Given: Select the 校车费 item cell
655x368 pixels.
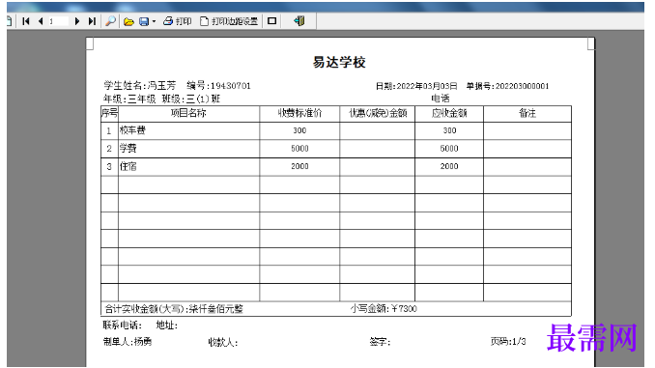Looking at the screenshot, I should [188, 130].
